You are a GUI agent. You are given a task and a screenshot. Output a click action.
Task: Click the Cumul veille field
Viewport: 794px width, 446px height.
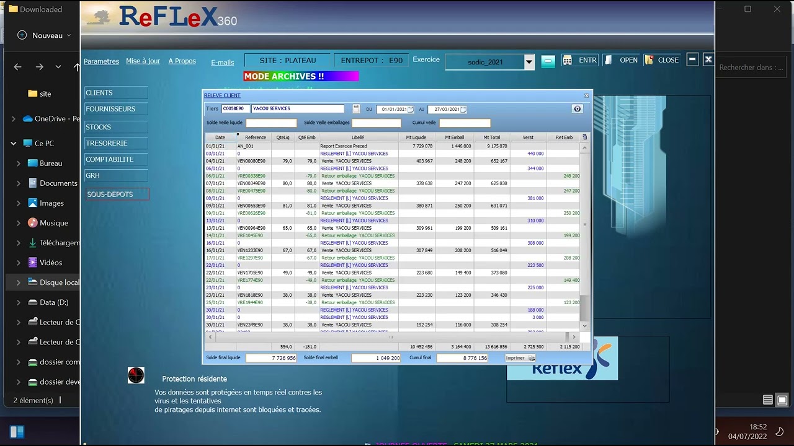(x=465, y=123)
